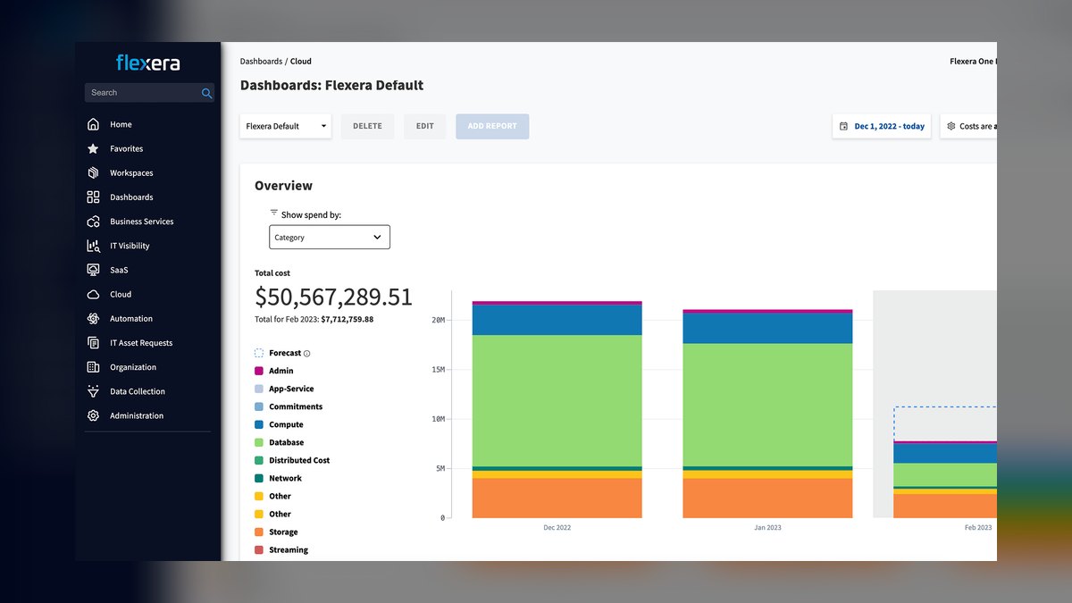Open the "Dec 1, 2022 - today" date picker
The image size is (1072, 603).
pos(882,126)
